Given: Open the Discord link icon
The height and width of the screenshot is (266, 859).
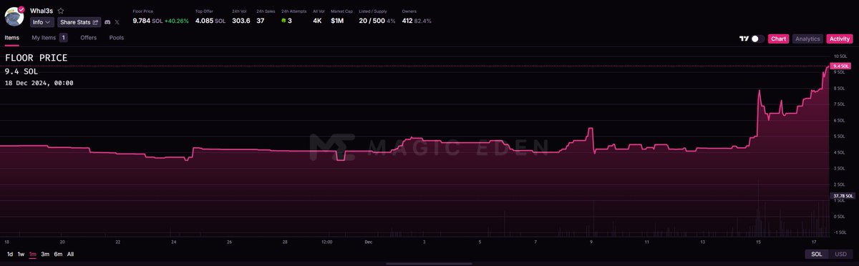Looking at the screenshot, I should coord(107,22).
